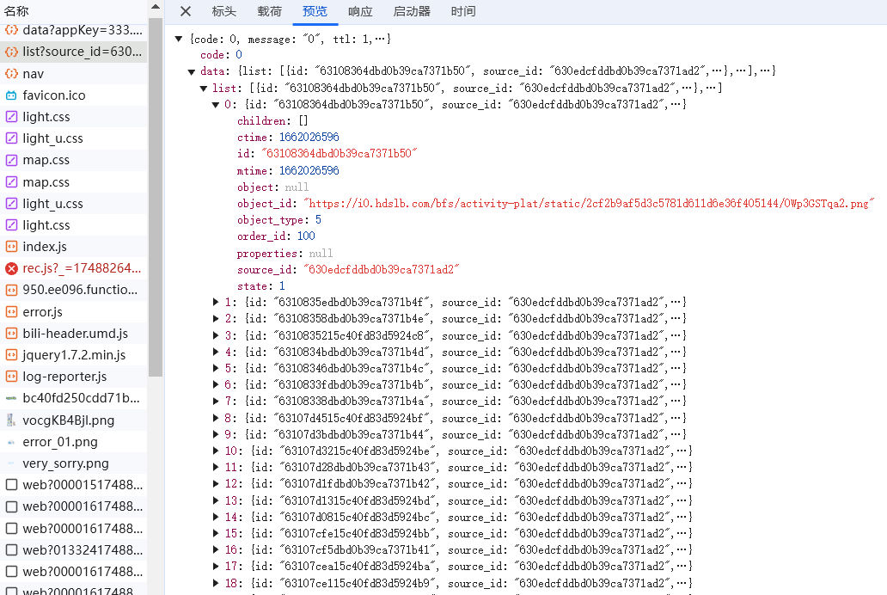Image resolution: width=887 pixels, height=595 pixels.
Task: Click the bc40fd250cdd71b image thumbnail icon
Action: tap(11, 398)
